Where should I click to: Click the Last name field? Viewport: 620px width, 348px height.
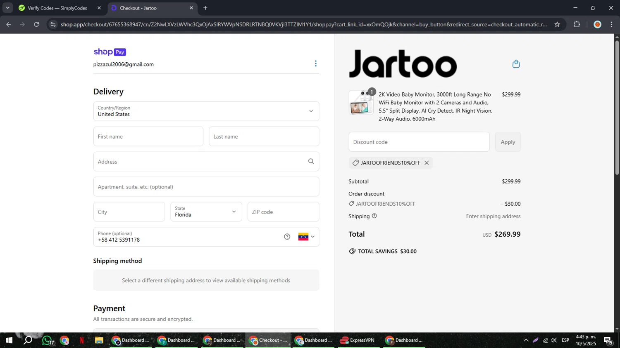point(264,136)
